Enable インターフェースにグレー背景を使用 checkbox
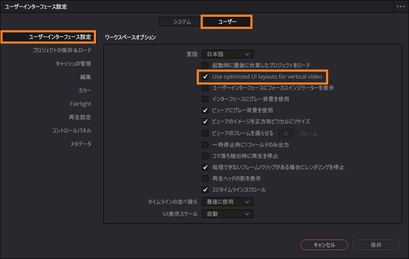Image resolution: width=409 pixels, height=259 pixels. click(x=205, y=99)
